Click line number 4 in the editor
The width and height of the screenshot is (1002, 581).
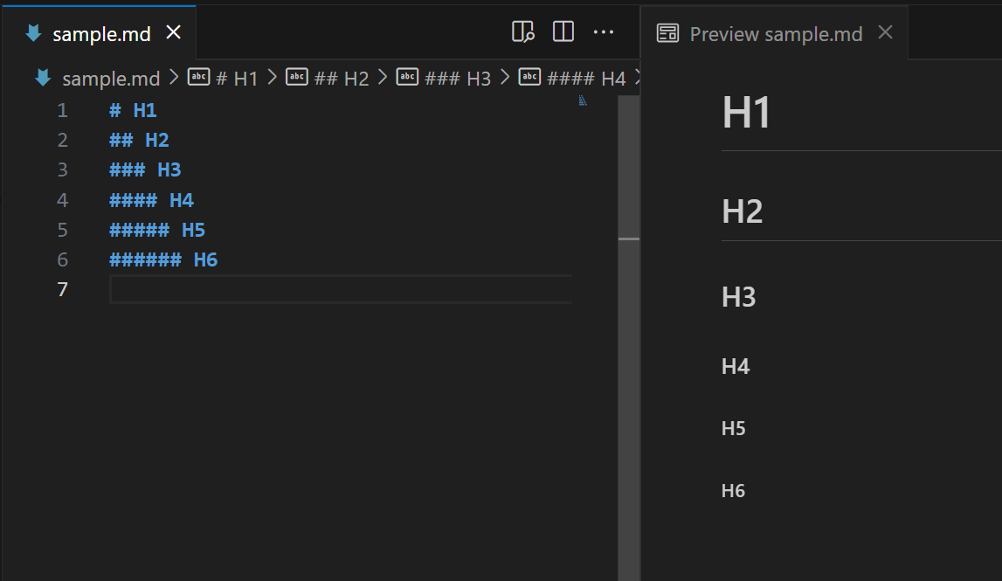click(62, 199)
